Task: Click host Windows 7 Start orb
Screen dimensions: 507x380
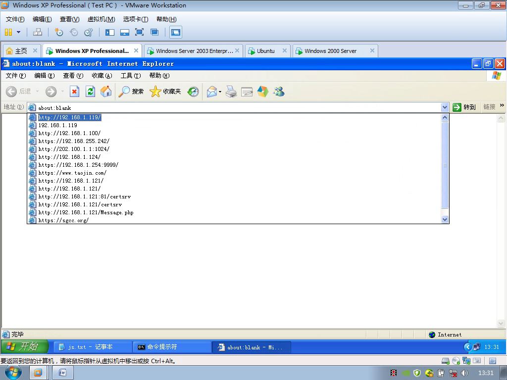Action: point(13,373)
